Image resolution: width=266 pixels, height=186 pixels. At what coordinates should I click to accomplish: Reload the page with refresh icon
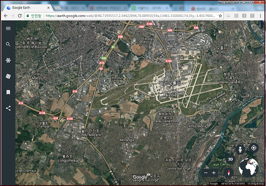[20, 16]
